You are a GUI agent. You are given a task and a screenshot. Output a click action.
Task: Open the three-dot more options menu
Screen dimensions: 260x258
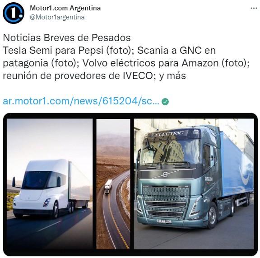point(254,8)
